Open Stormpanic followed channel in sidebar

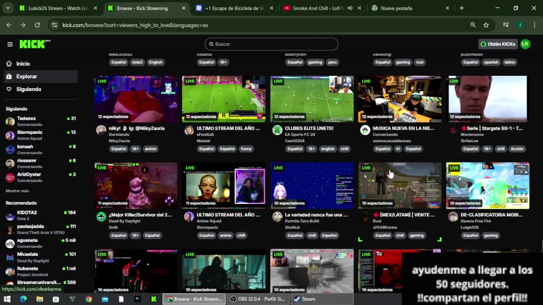coord(40,135)
